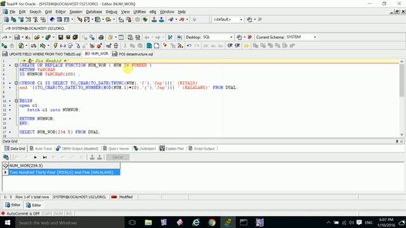This screenshot has height=228, width=406.
Task: Select the SYSTEM@LOCALHOST:1521/ORCL connection tab
Action: tap(35, 28)
